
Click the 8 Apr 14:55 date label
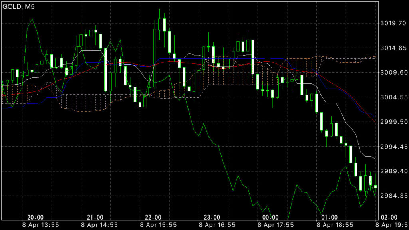tap(99, 225)
